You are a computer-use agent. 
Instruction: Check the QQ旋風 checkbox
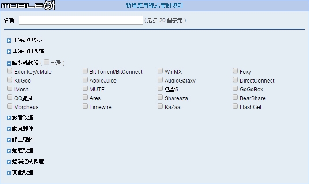pos(10,98)
